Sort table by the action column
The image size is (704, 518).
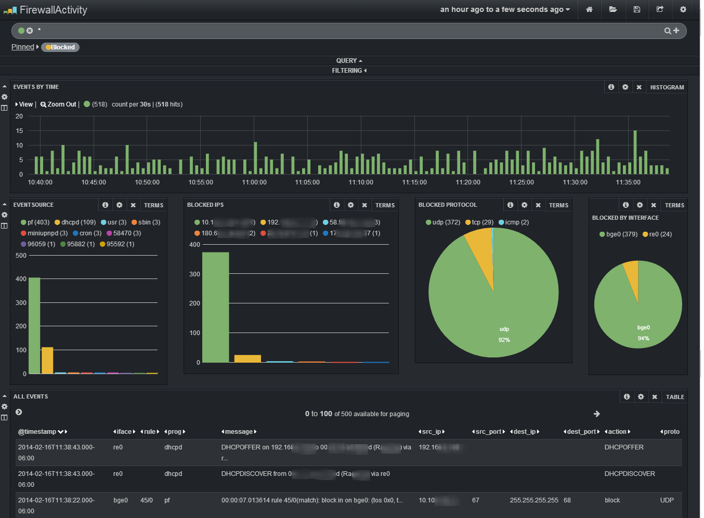[x=618, y=432]
